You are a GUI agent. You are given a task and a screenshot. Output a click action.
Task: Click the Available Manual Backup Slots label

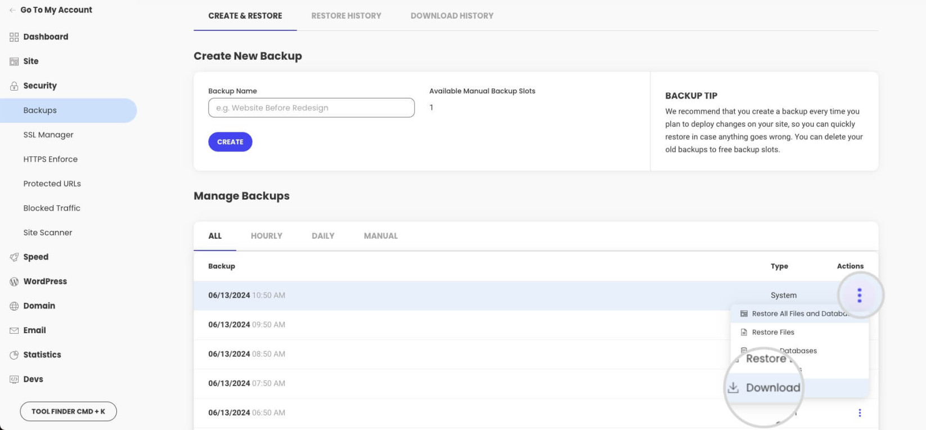(482, 91)
